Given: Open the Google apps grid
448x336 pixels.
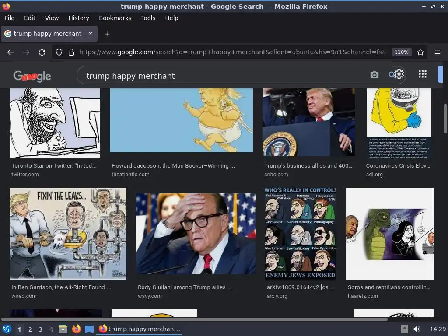Looking at the screenshot, I should click(423, 74).
